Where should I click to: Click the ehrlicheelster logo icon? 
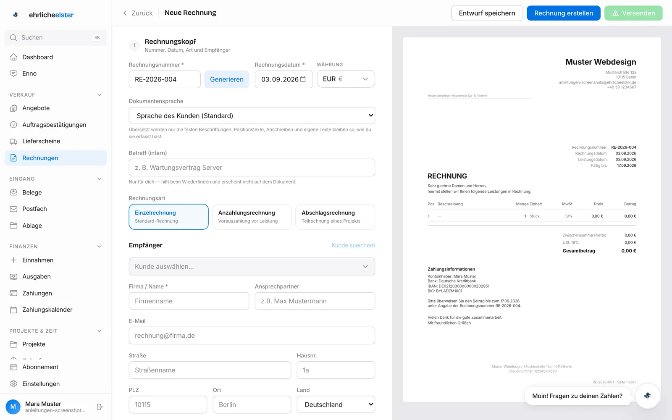16,15
